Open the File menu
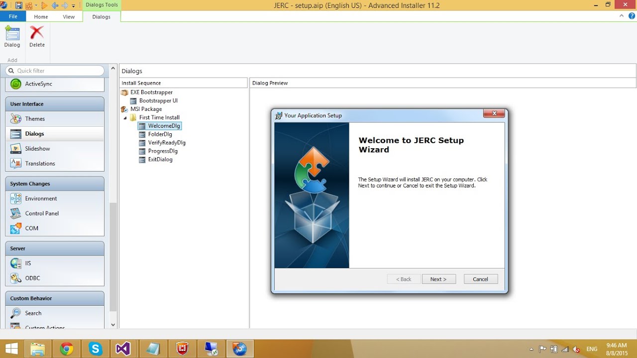This screenshot has width=637, height=358. (x=13, y=16)
